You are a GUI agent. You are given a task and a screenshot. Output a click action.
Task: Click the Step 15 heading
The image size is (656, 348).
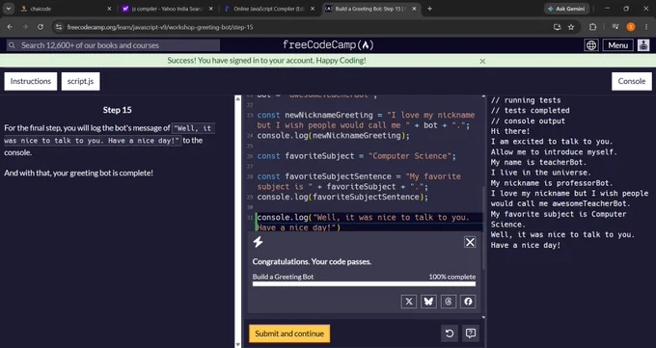click(117, 110)
